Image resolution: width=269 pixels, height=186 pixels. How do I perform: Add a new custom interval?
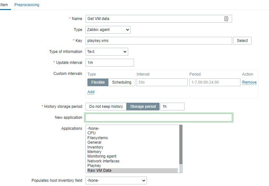pyautogui.click(x=91, y=92)
